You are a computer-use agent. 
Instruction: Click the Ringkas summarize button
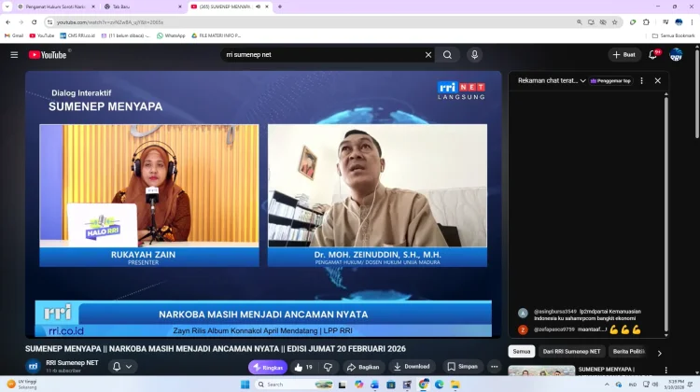pyautogui.click(x=268, y=367)
